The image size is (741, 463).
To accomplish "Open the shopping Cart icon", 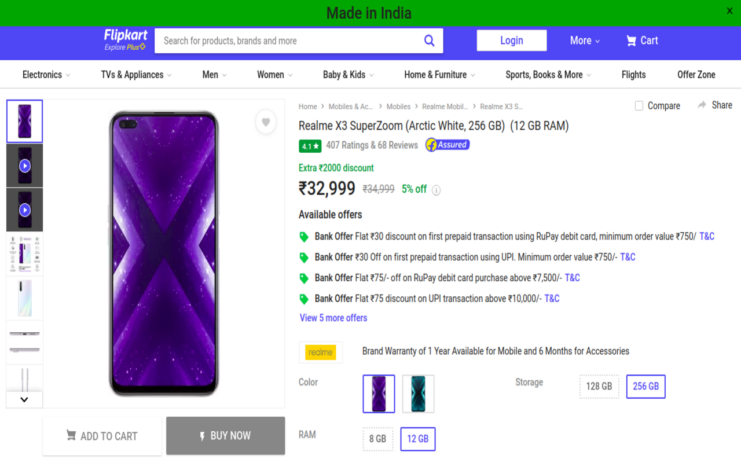I will (632, 41).
